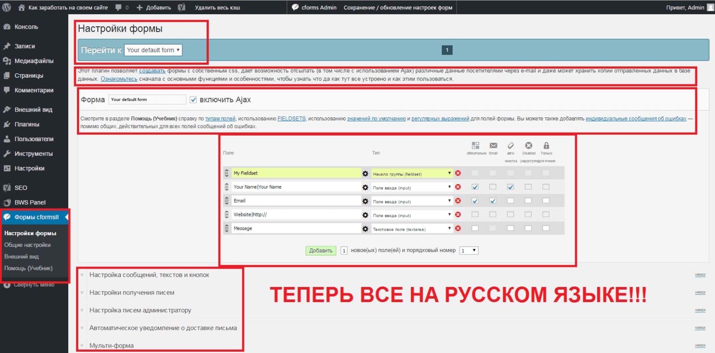This screenshot has width=715, height=353.
Task: Open Медиафайлы media menu
Action: coord(34,61)
